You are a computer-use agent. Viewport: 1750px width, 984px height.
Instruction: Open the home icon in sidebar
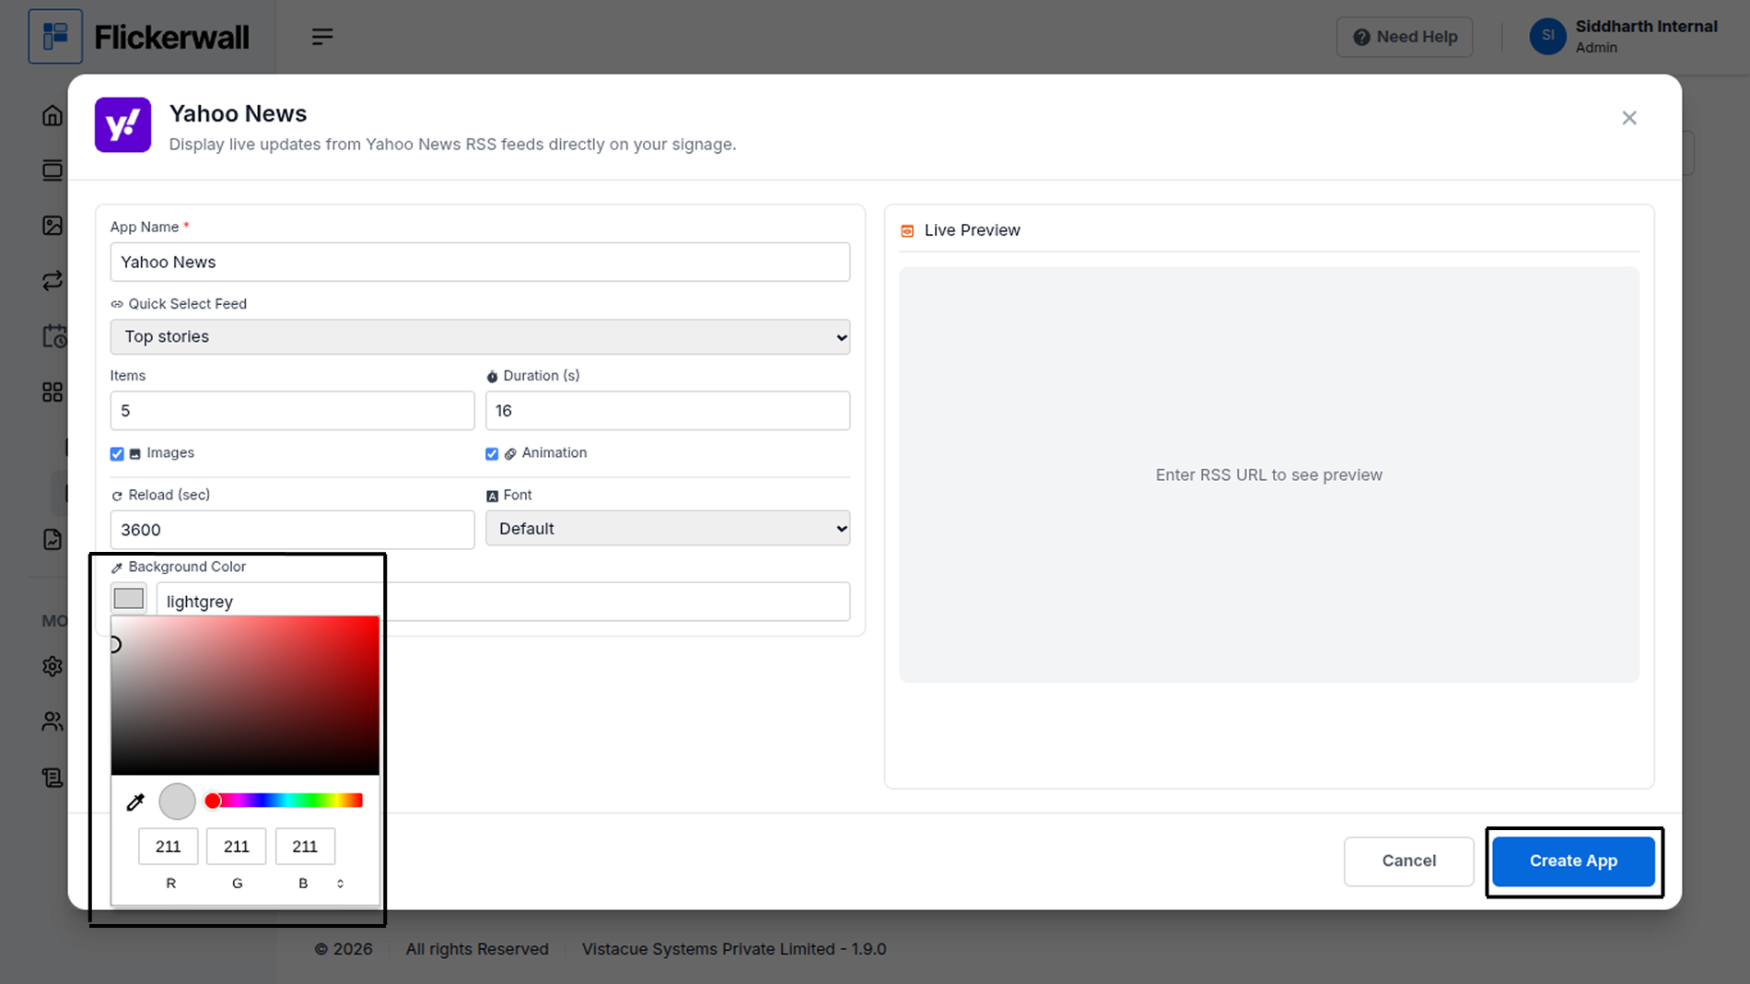52,115
